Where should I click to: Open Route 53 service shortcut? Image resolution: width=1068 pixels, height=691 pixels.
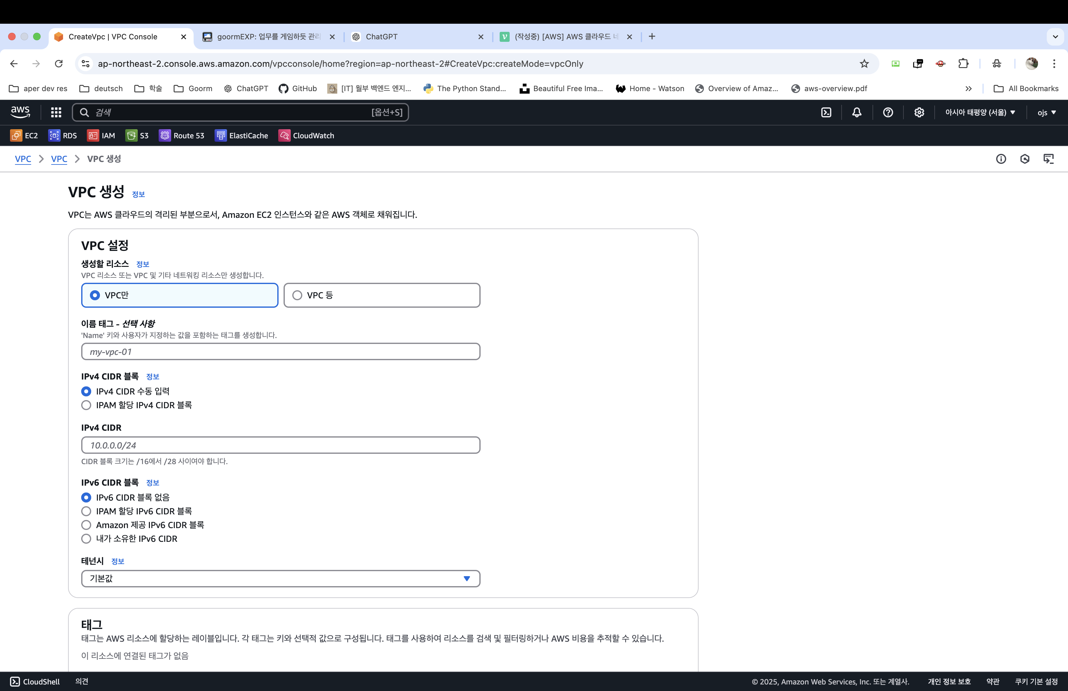click(182, 135)
